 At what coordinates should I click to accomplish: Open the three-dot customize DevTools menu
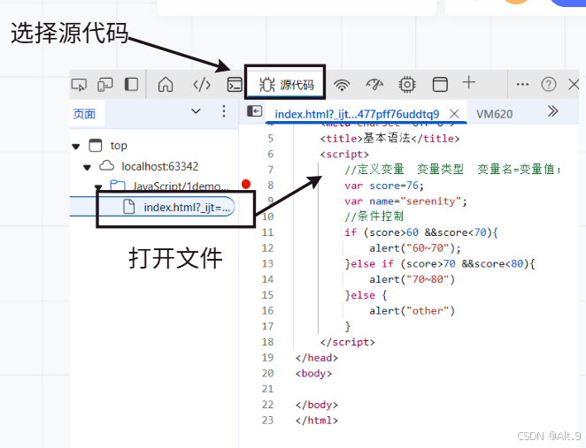(x=522, y=84)
